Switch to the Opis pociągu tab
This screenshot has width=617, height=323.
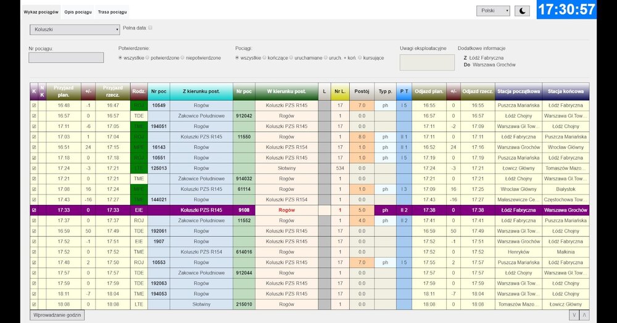pyautogui.click(x=78, y=12)
